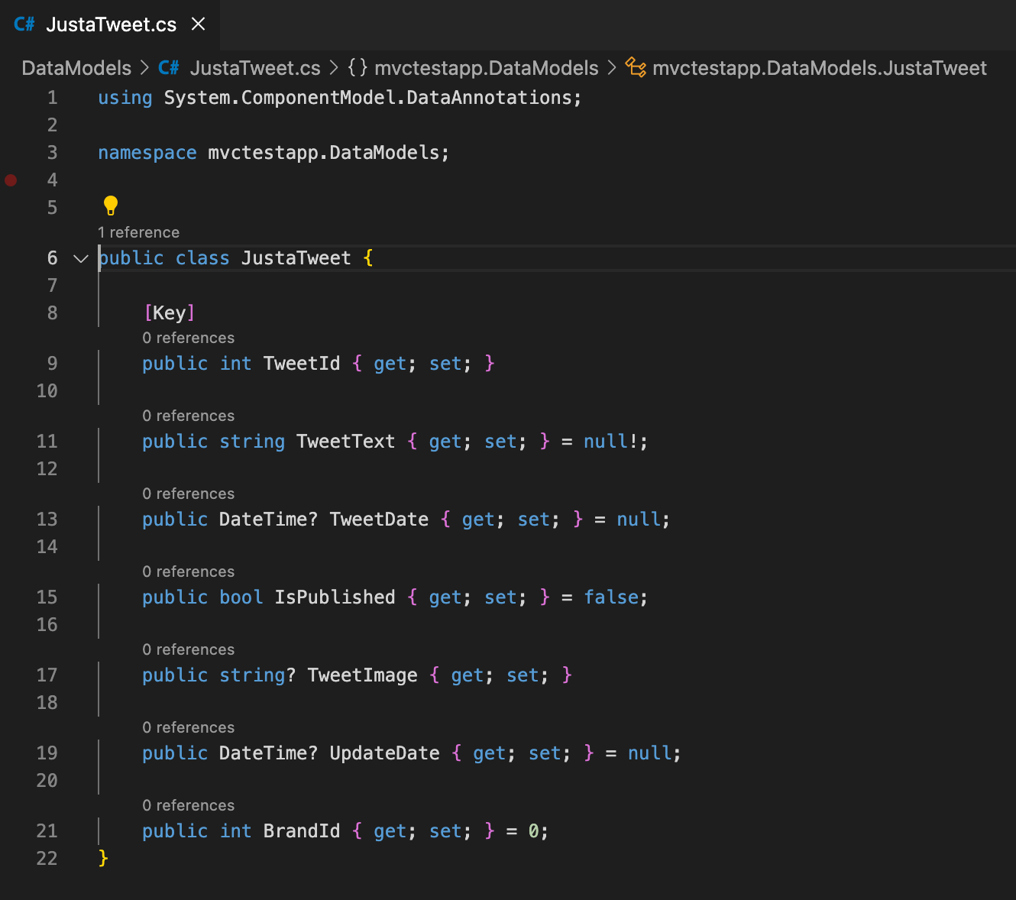Open the 0 references link above BrandId
The width and height of the screenshot is (1016, 900).
(x=189, y=805)
